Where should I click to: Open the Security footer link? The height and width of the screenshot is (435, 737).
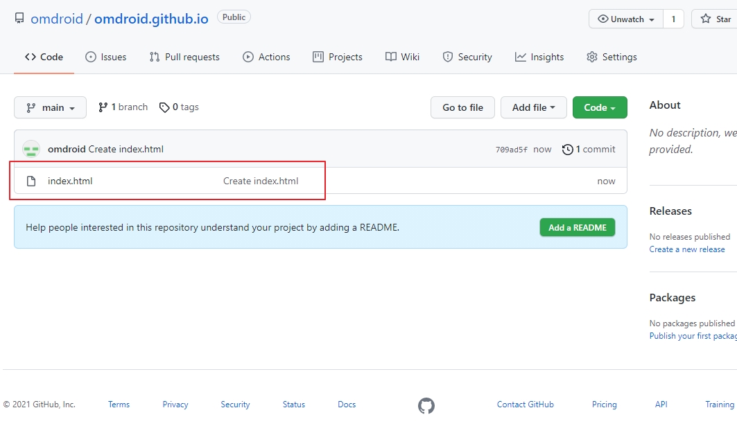tap(236, 405)
